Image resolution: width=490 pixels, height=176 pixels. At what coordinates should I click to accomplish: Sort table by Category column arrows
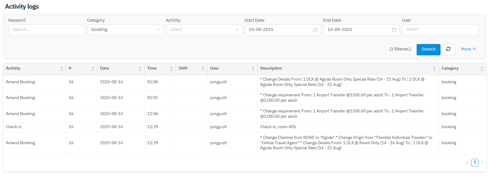pyautogui.click(x=482, y=69)
